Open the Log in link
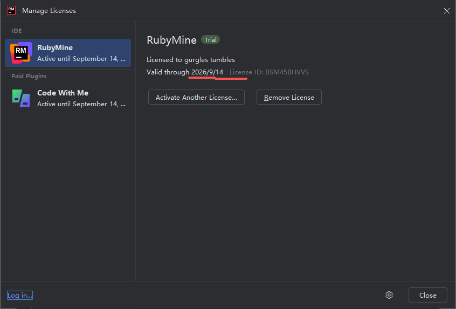The image size is (456, 309). coord(20,295)
